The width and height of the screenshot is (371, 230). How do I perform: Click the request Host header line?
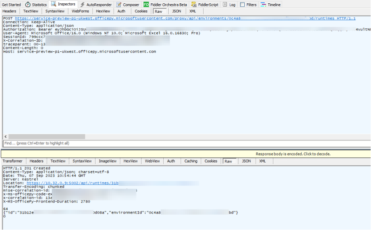point(80,52)
